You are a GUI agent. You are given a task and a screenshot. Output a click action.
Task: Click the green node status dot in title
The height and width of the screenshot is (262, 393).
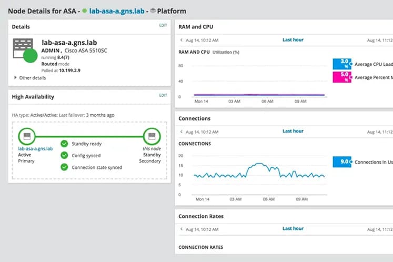(85, 11)
